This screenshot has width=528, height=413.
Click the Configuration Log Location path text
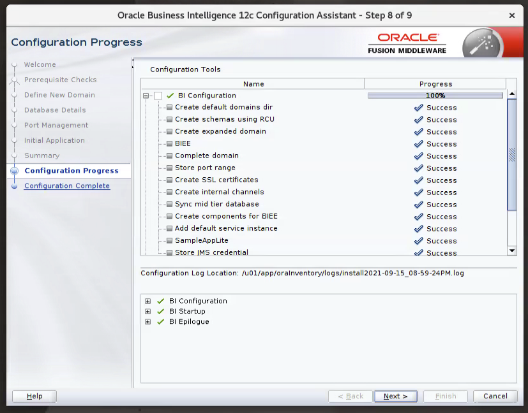point(352,273)
